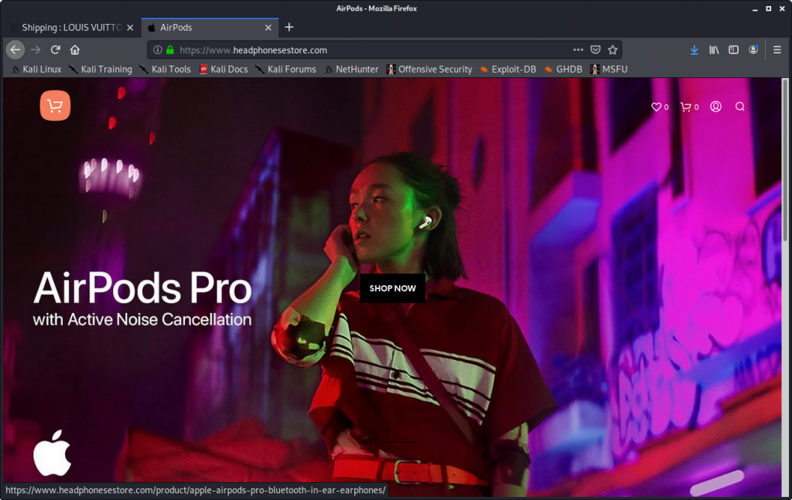Minimize the Firefox window
The width and height of the screenshot is (792, 500).
755,9
